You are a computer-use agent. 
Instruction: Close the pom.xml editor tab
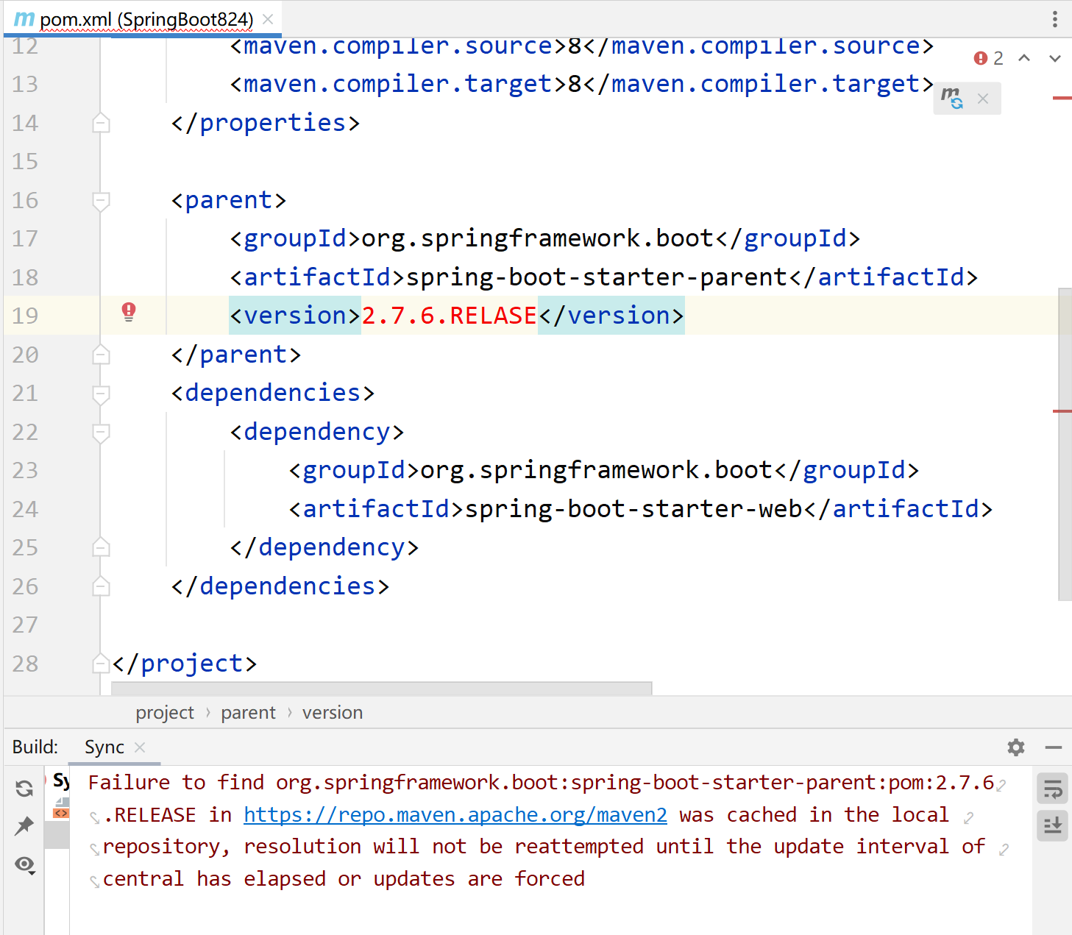[268, 19]
